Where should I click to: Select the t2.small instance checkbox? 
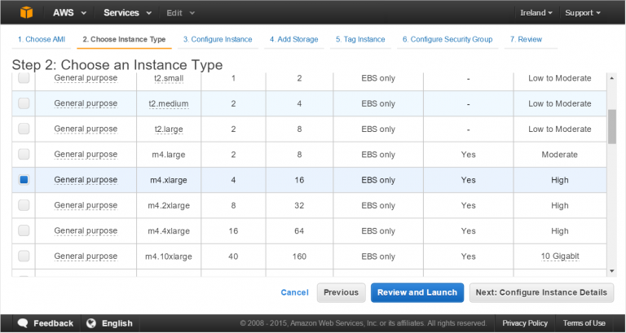click(x=24, y=78)
